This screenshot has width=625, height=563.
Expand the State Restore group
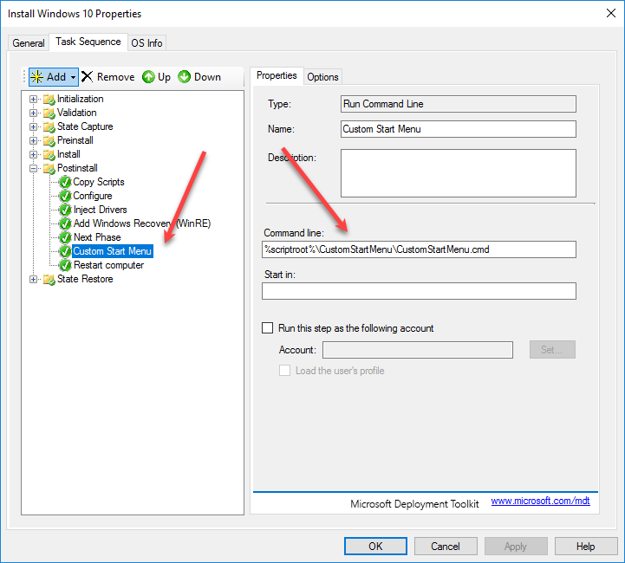tap(34, 279)
